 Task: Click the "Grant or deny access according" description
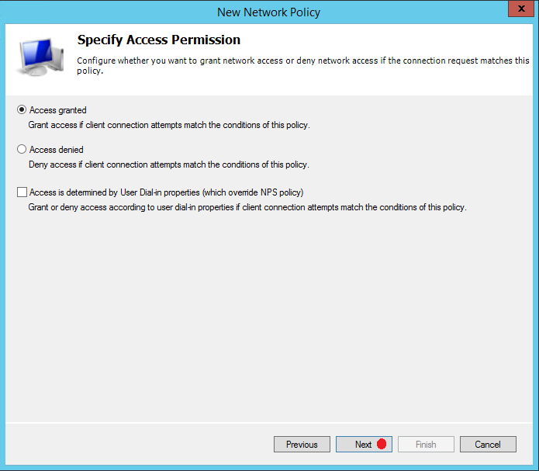click(247, 207)
